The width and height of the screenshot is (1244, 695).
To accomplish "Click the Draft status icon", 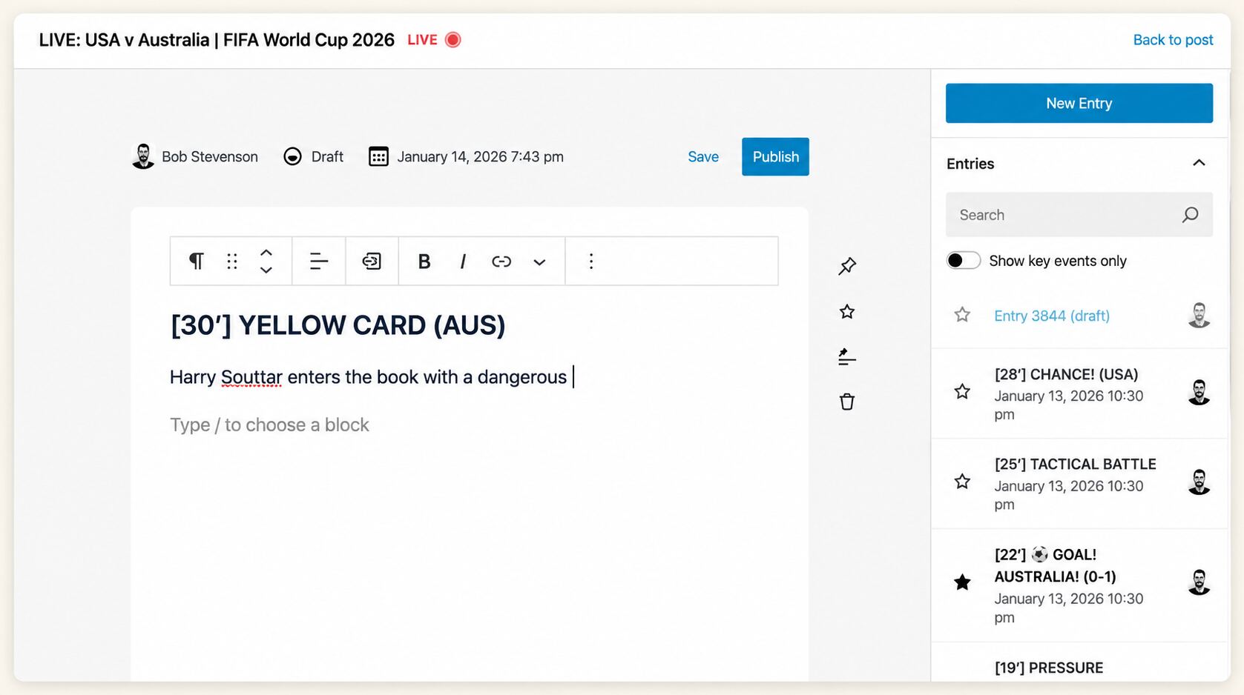I will click(x=293, y=156).
